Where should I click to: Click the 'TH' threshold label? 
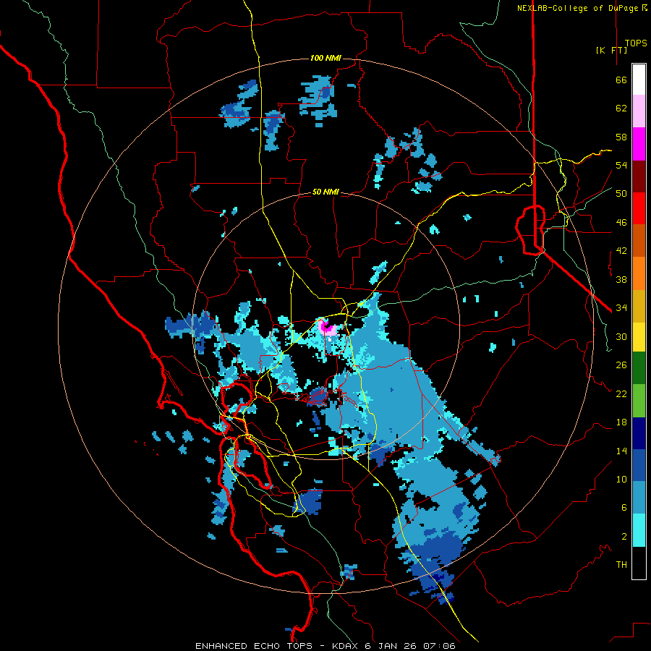(x=621, y=565)
